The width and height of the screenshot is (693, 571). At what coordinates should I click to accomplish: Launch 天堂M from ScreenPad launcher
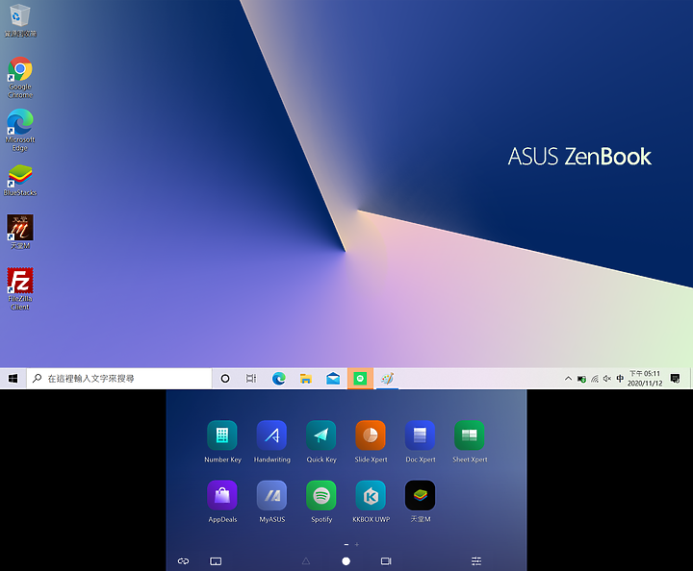pos(421,501)
